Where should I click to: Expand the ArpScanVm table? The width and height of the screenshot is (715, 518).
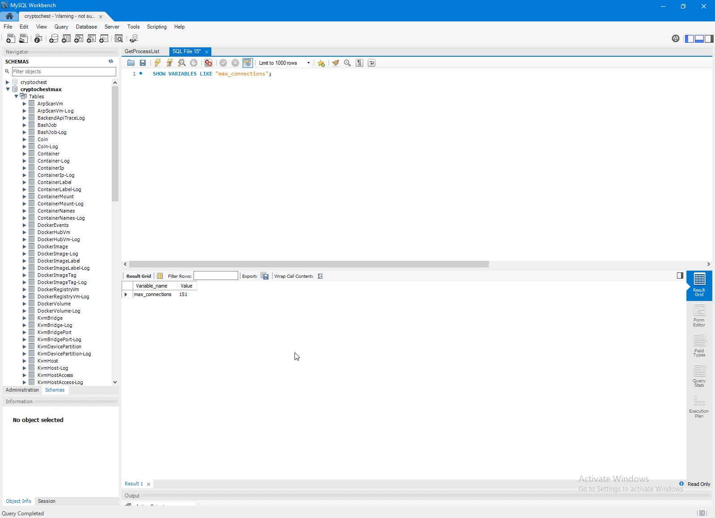(25, 104)
